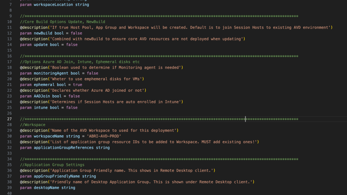347x195 pixels.
Task: Click the '//Options Azure AD Join' comment line
Action: coord(80,62)
